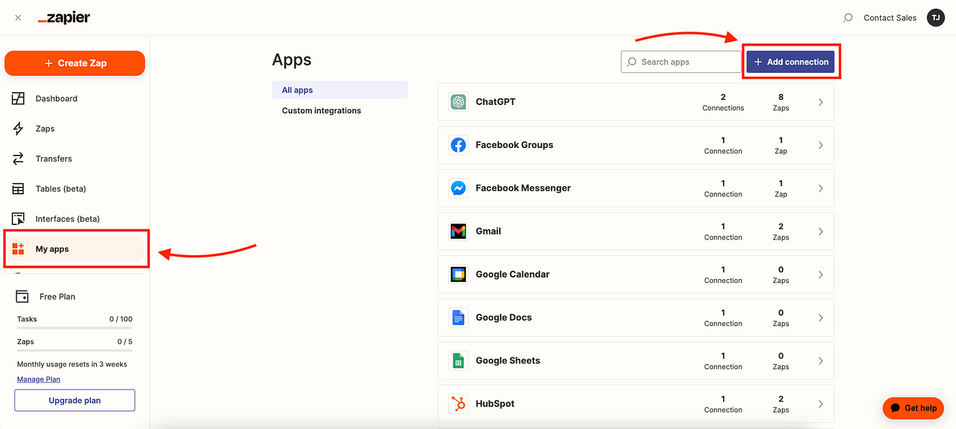Click the plus icon on Add connection
This screenshot has height=429, width=956.
(x=758, y=61)
